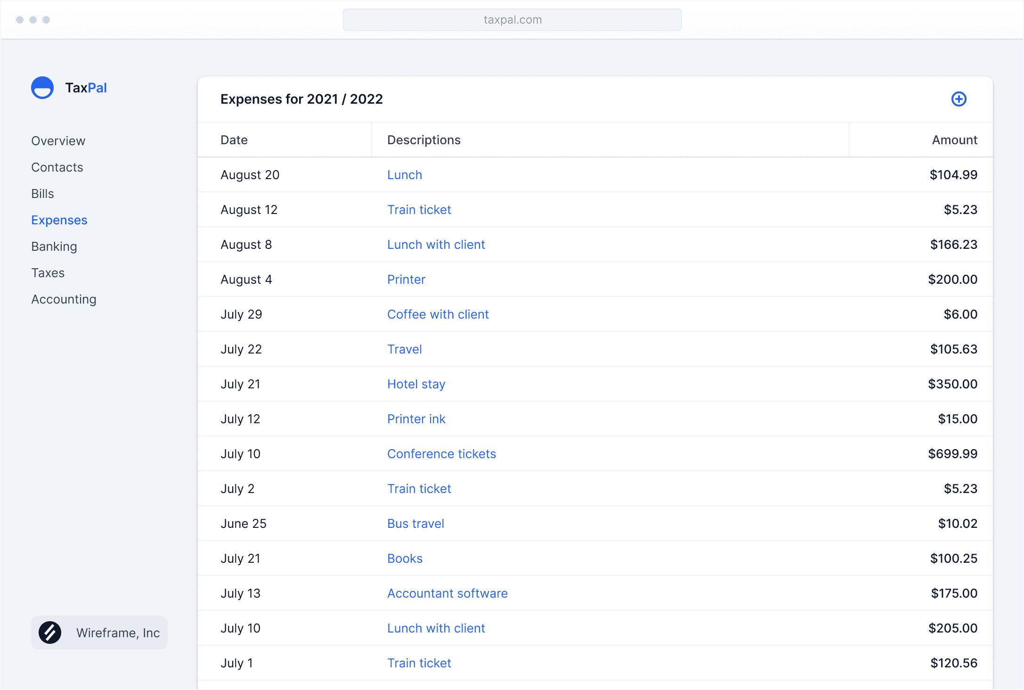View the Coffee with client expense
Image resolution: width=1024 pixels, height=690 pixels.
pyautogui.click(x=438, y=314)
